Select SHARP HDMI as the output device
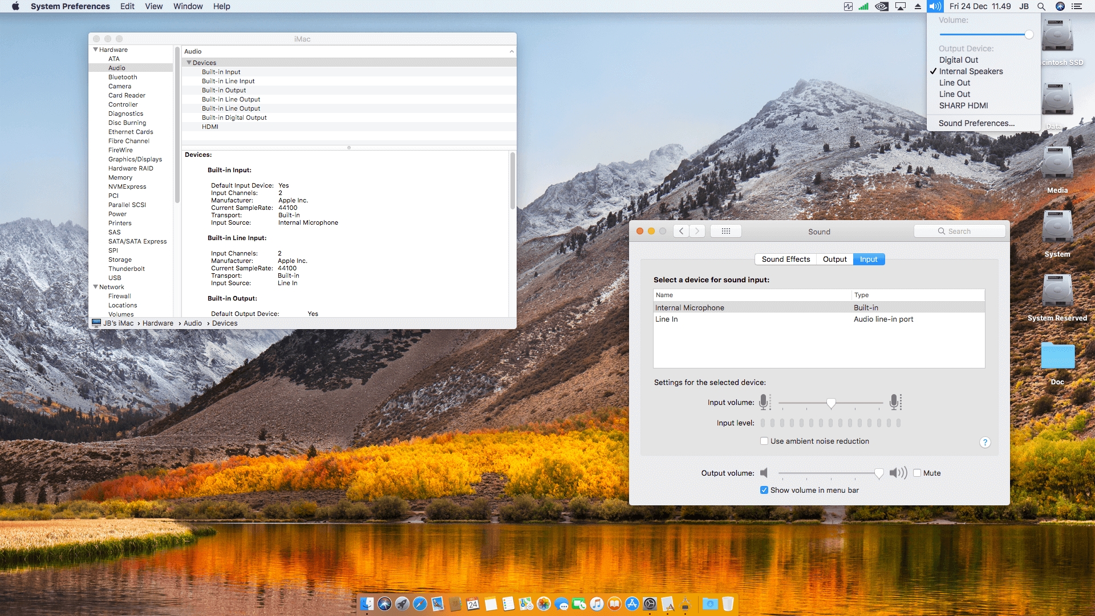The height and width of the screenshot is (616, 1095). [x=964, y=106]
